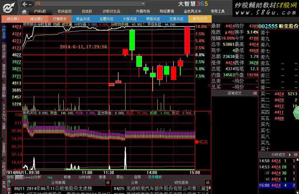
Task: Open the 外围市场 menu
Action: tap(143, 11)
